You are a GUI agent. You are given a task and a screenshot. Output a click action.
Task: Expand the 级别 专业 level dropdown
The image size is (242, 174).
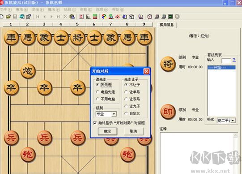click(x=114, y=114)
